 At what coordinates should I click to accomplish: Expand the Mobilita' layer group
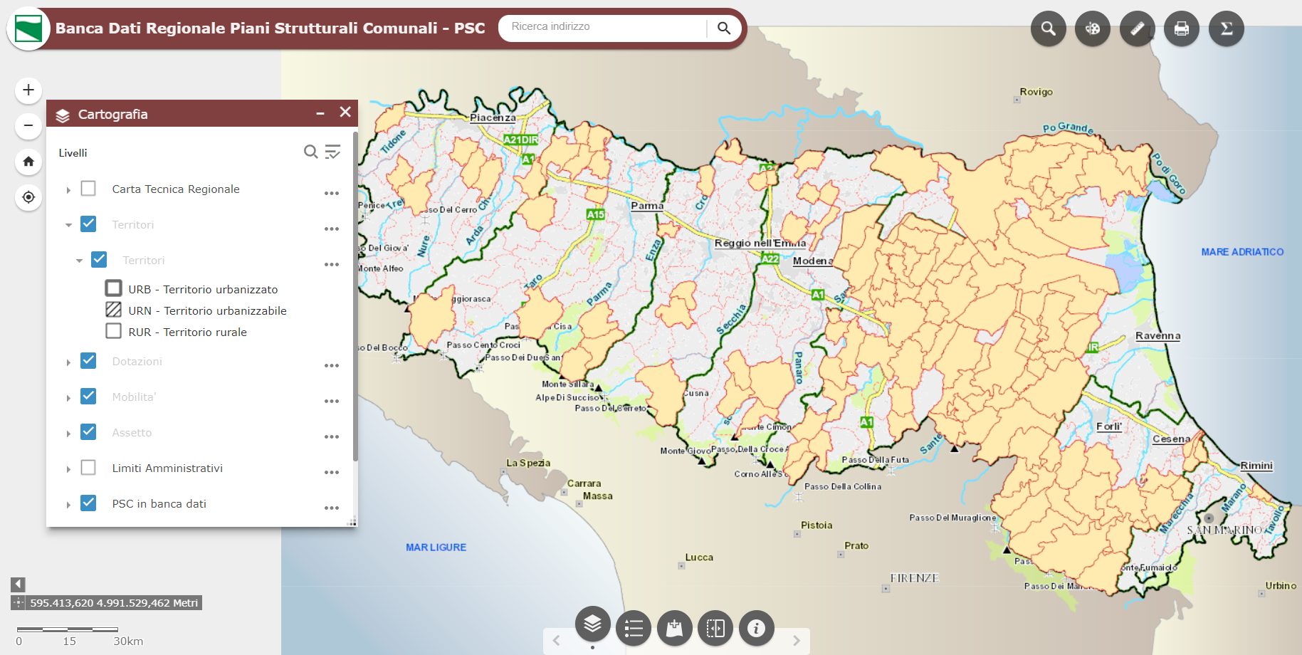point(68,398)
